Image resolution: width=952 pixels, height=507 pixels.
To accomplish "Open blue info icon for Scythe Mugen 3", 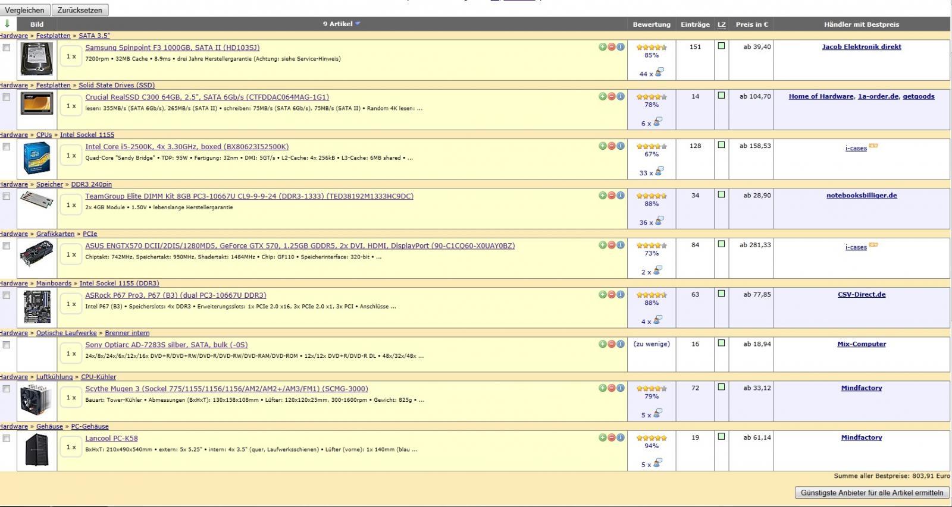I will (x=621, y=388).
